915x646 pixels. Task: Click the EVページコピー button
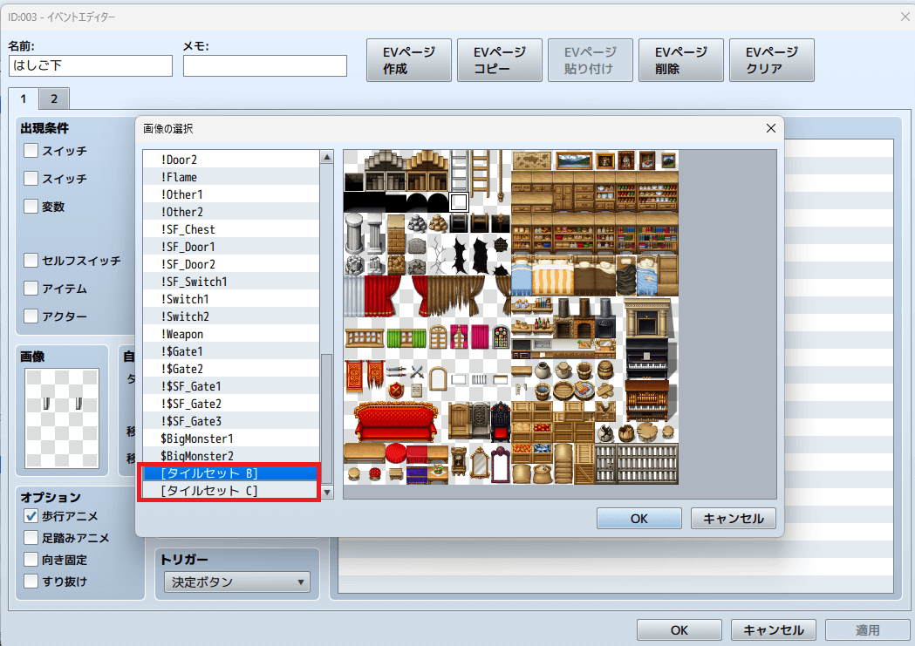point(500,60)
